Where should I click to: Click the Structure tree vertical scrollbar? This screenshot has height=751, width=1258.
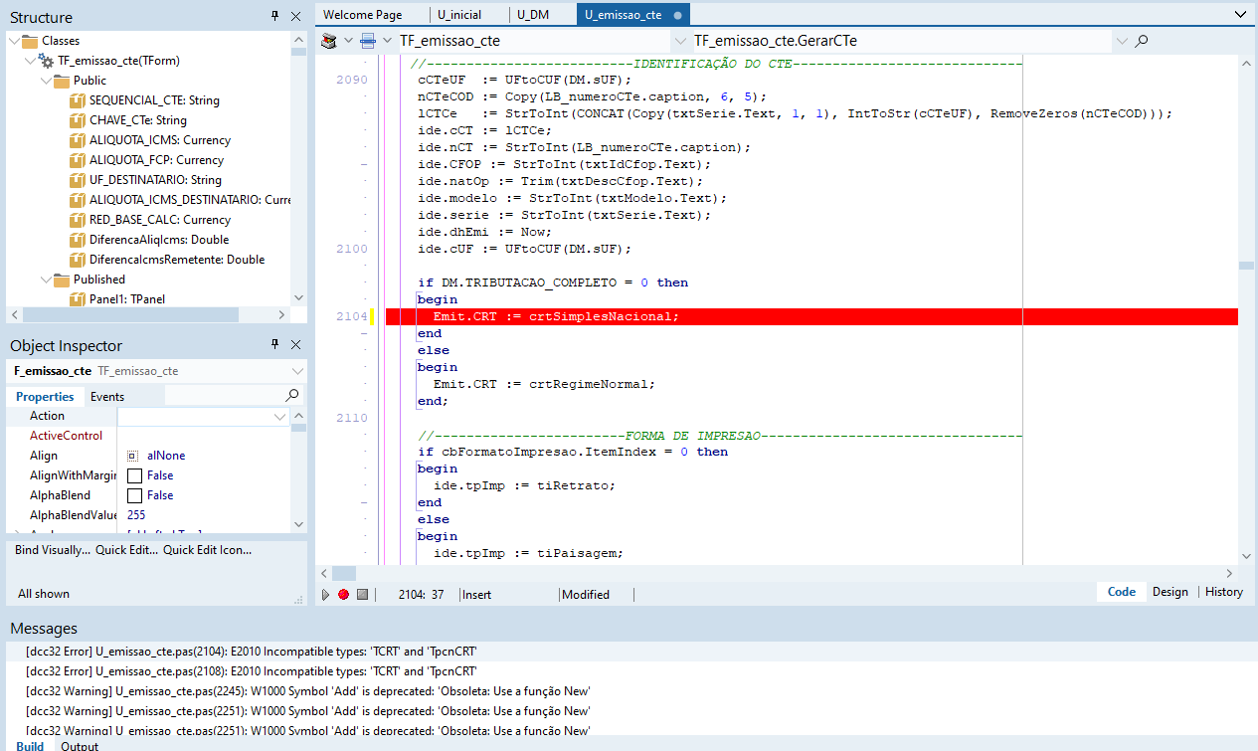coord(299,171)
